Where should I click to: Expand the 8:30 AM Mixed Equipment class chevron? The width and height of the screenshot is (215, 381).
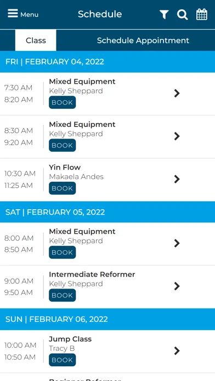(x=177, y=136)
